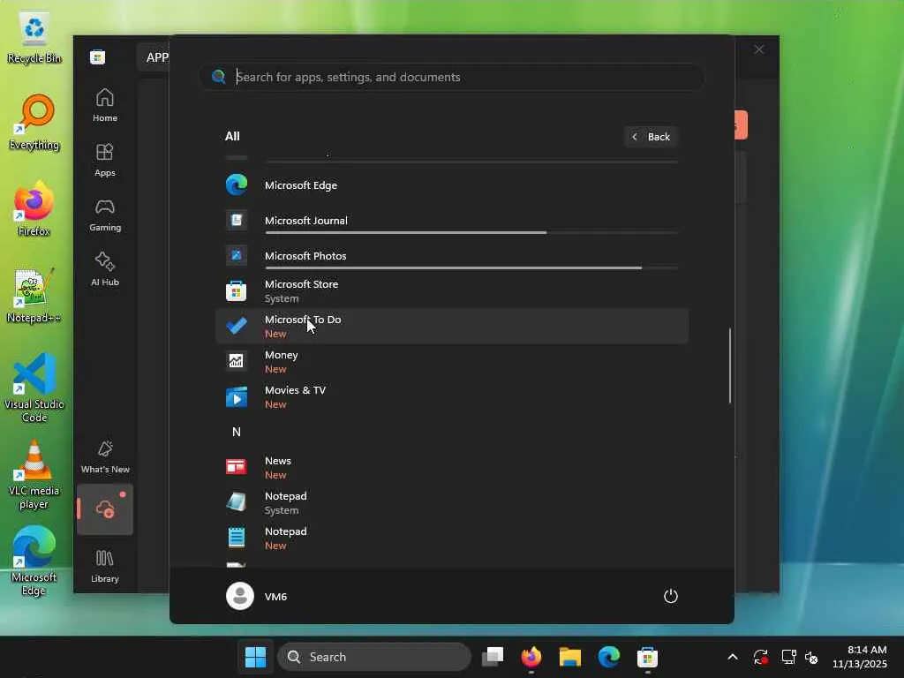Open Recycle Bin on desktop
Image resolution: width=904 pixels, height=678 pixels.
[x=34, y=37]
